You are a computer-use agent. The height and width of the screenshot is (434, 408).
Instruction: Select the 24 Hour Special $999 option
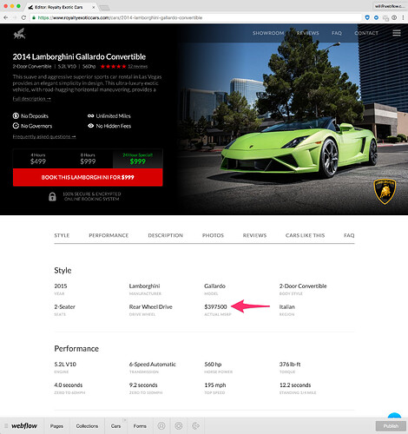[x=138, y=159]
